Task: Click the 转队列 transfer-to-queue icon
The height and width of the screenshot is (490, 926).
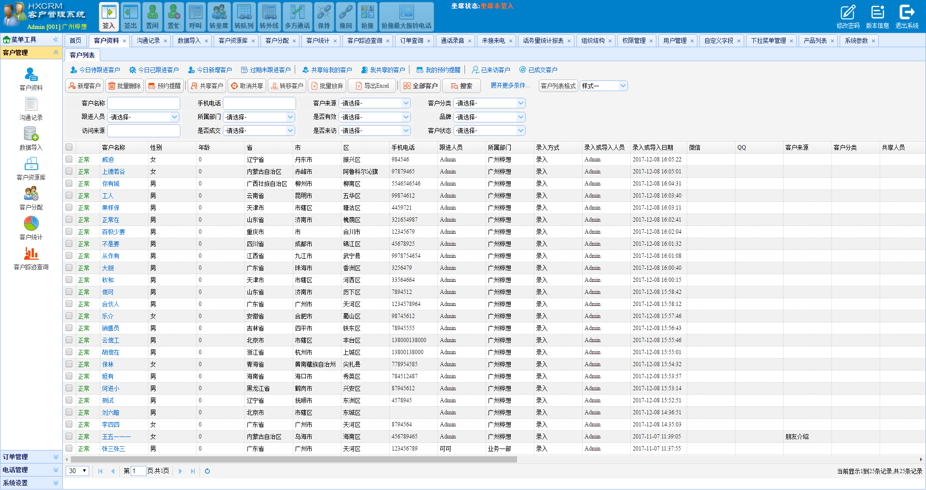Action: (x=244, y=16)
